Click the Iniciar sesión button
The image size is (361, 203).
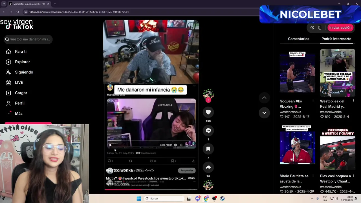coord(340,28)
